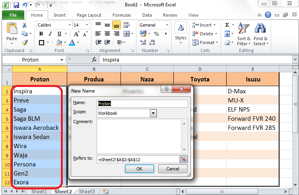Toggle Italic formatting
The image size is (299, 195).
[x=50, y=34]
